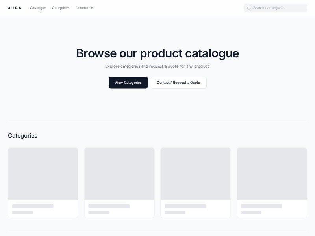The image size is (315, 236).
Task: Select the second category card image placeholder
Action: click(119, 174)
